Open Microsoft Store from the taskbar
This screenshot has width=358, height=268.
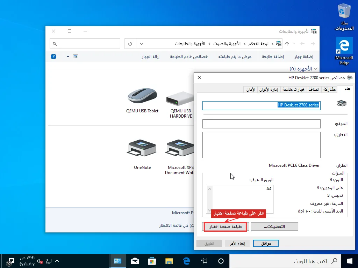[x=152, y=261]
